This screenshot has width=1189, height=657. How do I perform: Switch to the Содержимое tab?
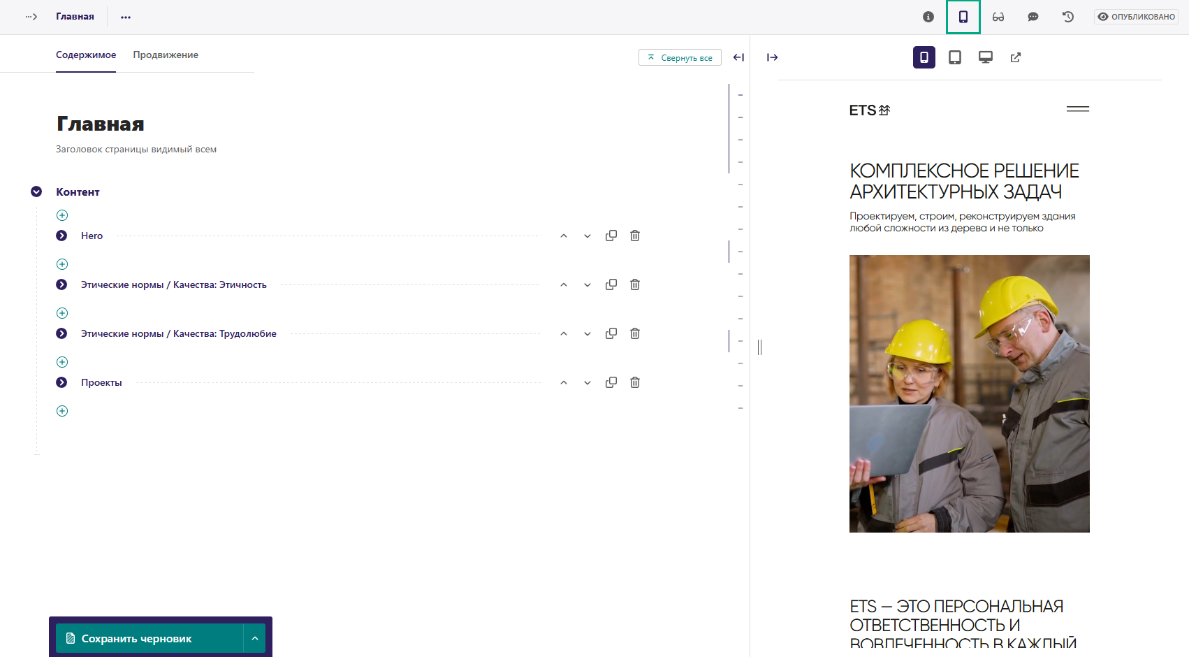pyautogui.click(x=86, y=55)
